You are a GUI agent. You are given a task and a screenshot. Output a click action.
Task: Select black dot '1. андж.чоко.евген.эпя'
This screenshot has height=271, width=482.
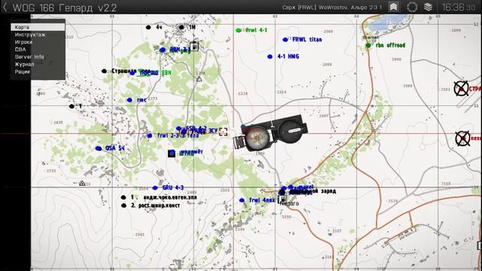tap(124, 197)
